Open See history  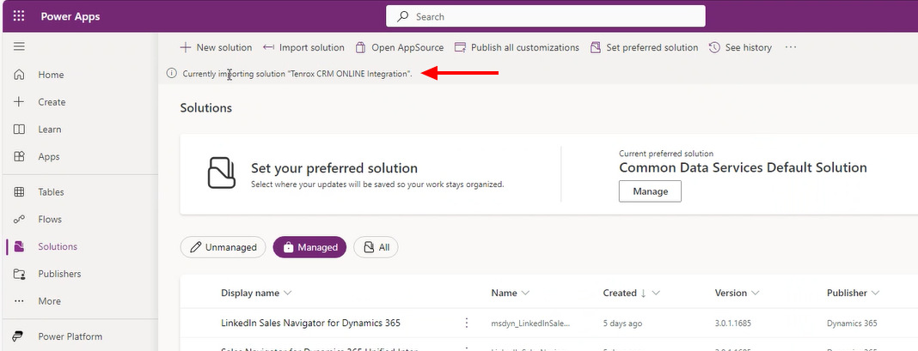(x=740, y=47)
